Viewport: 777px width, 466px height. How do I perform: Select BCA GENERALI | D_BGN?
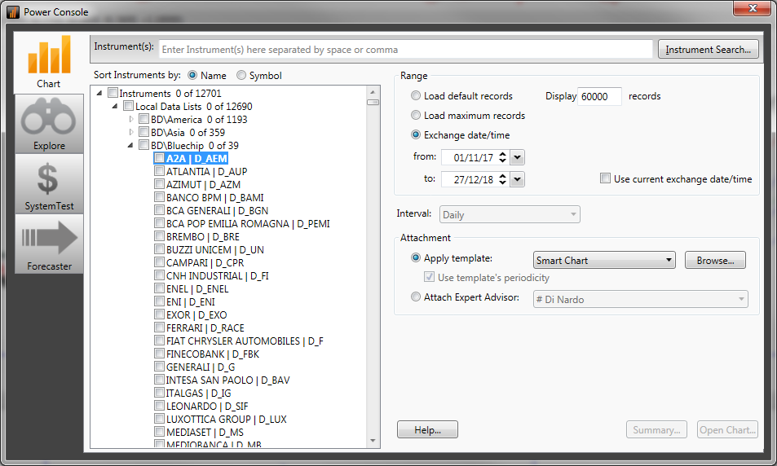tap(217, 210)
